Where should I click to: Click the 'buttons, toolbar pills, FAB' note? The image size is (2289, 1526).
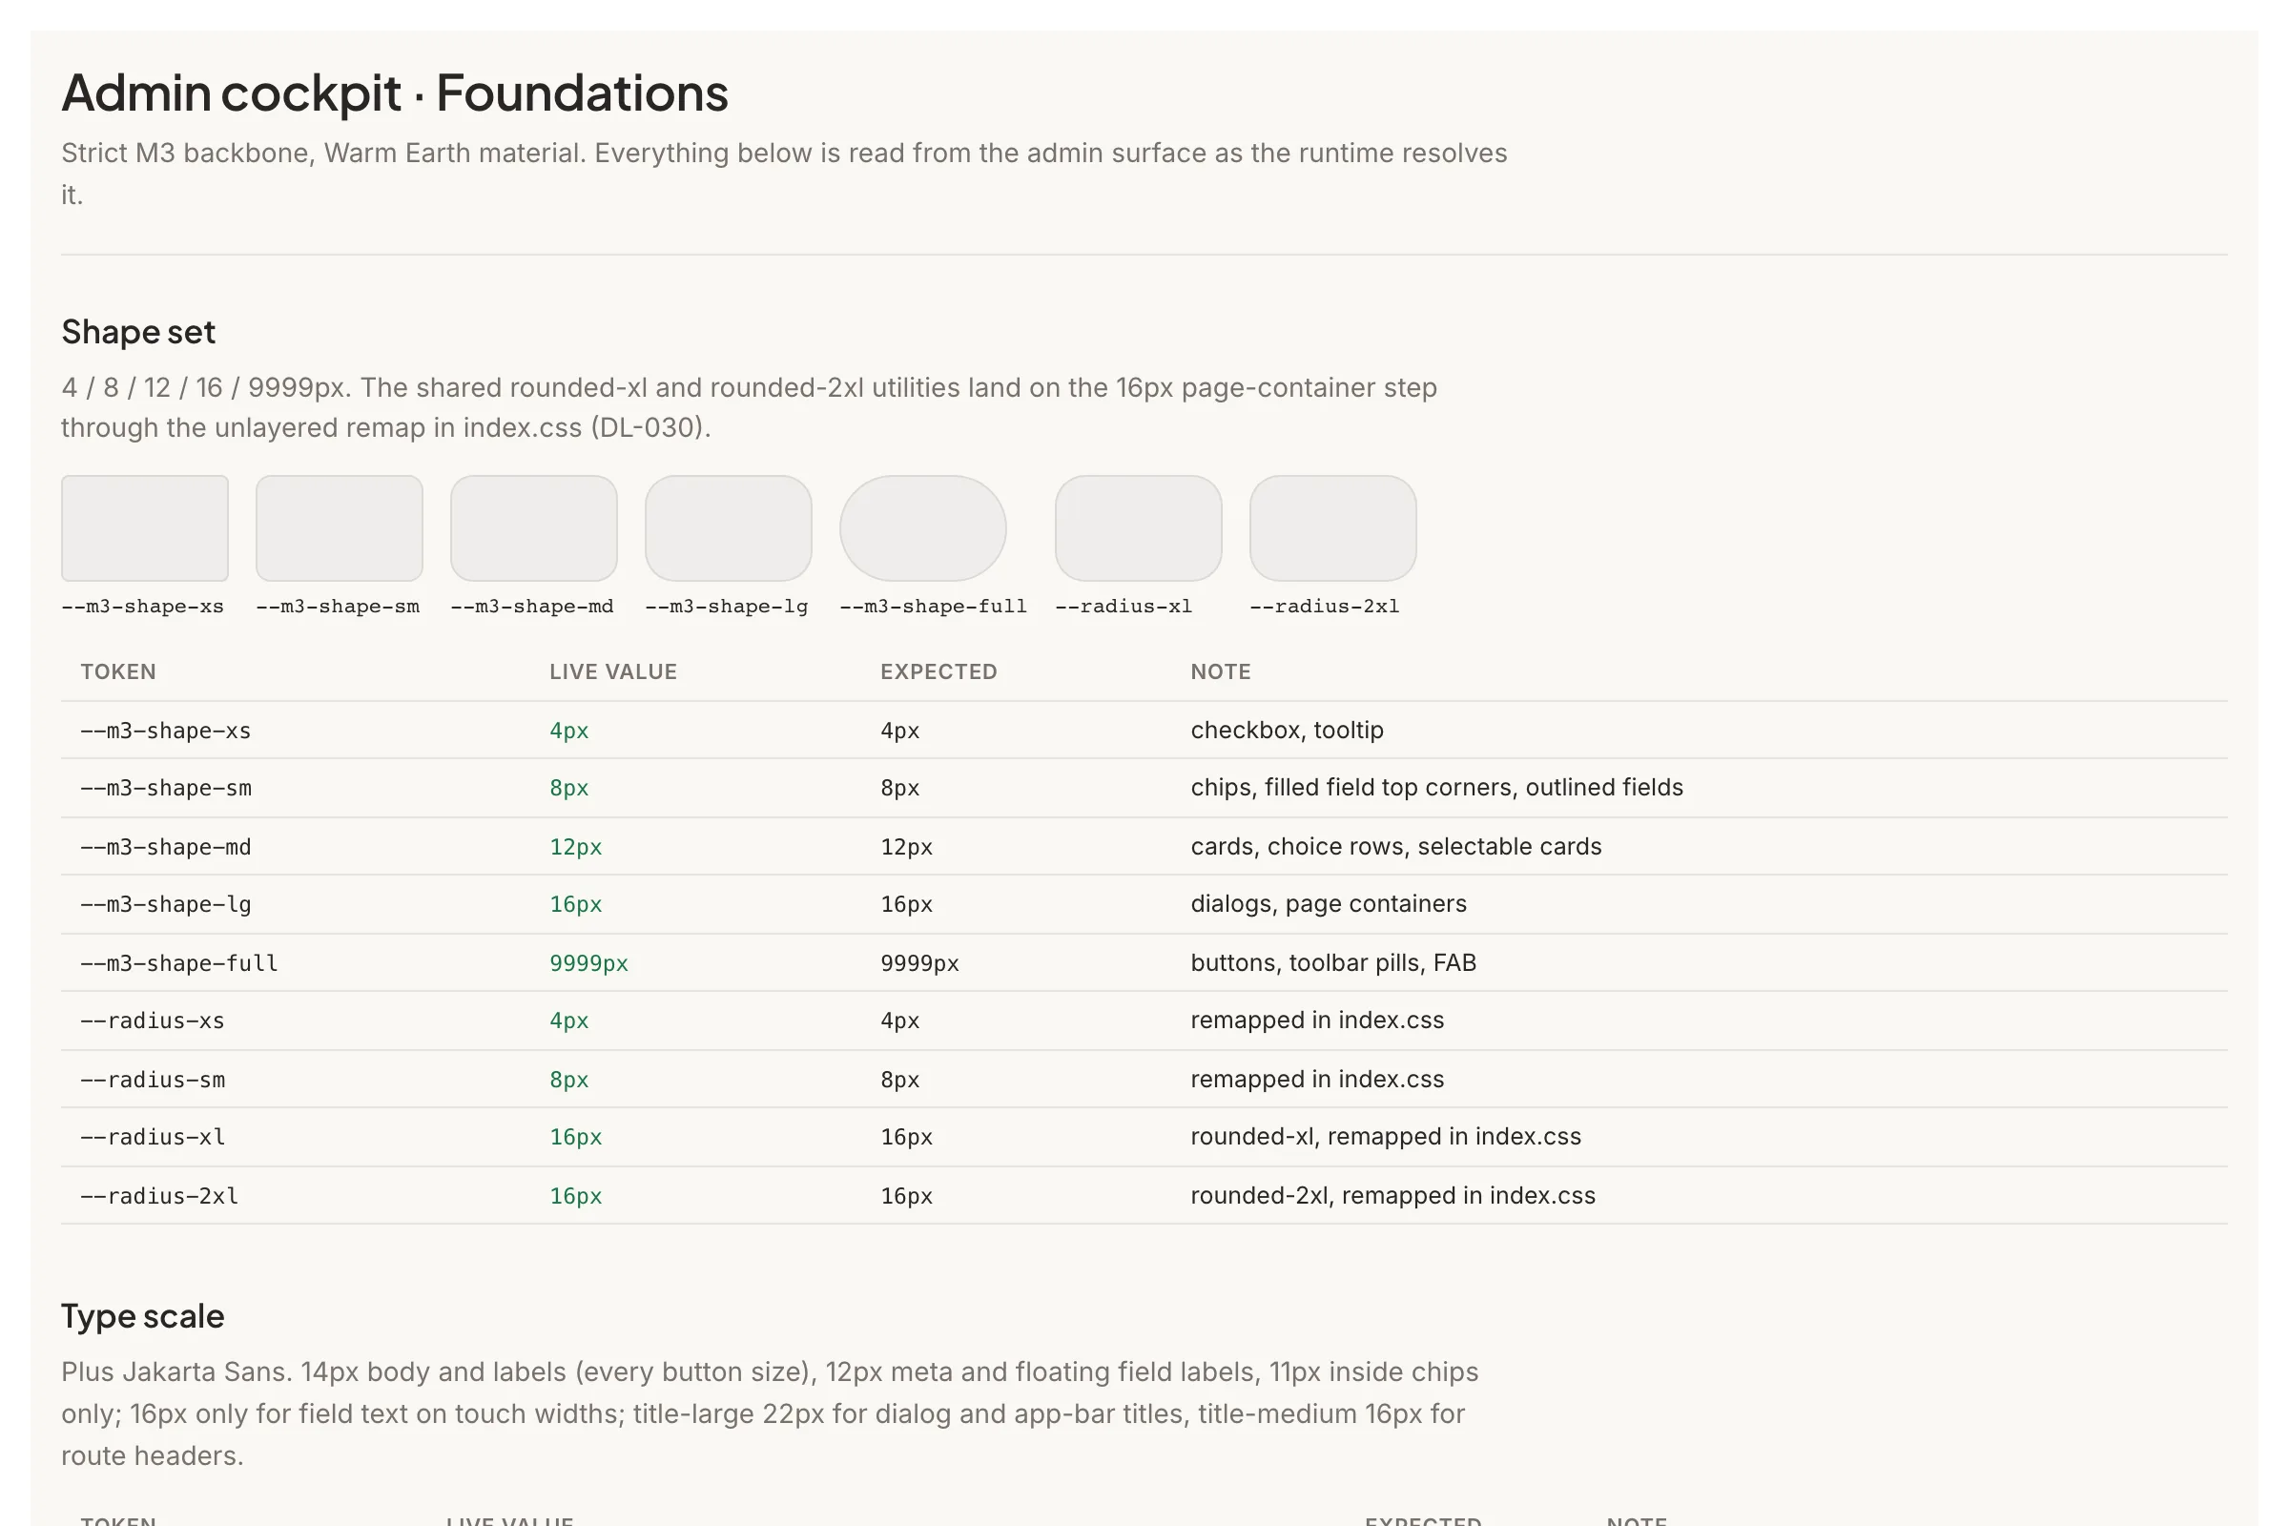(1333, 962)
